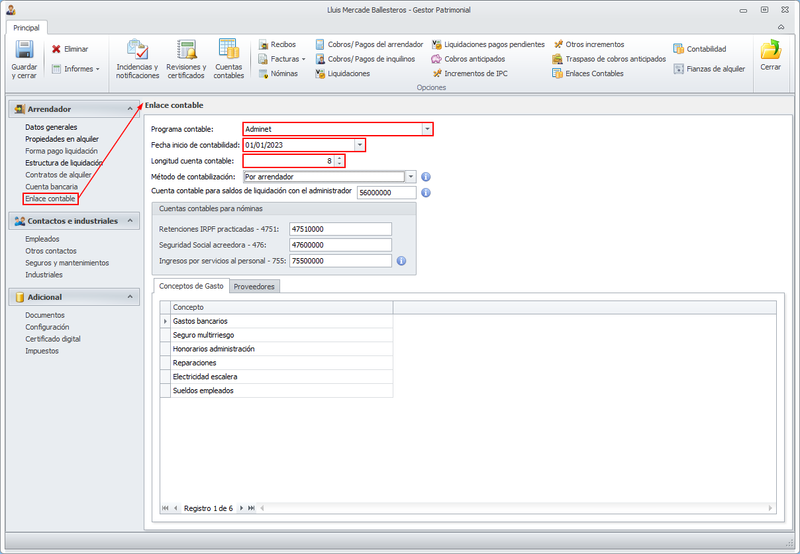Open Otros incrementos option
The height and width of the screenshot is (554, 800).
589,44
